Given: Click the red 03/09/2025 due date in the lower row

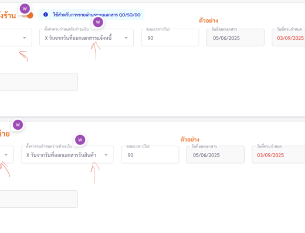Looking at the screenshot, I should [x=270, y=155].
